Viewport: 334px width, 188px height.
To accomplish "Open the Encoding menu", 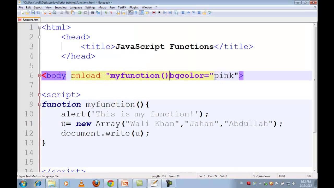I will pos(61,8).
